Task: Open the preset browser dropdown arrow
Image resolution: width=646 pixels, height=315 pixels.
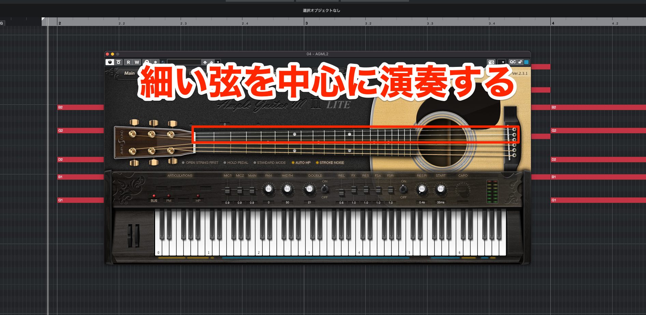Action: click(x=218, y=62)
